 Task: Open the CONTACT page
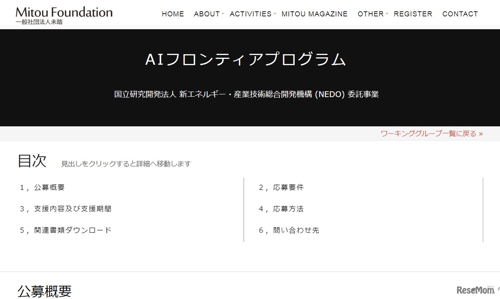point(460,14)
